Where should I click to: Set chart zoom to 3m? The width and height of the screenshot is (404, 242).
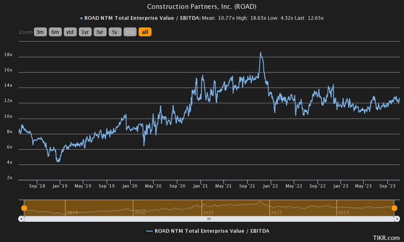point(40,32)
